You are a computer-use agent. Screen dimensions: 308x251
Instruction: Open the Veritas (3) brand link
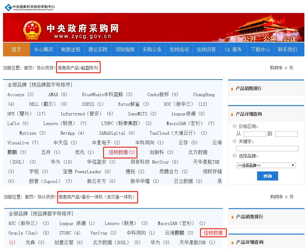coord(103,233)
